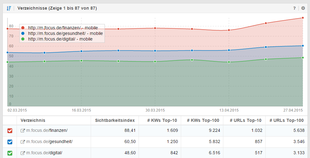Sort by # URLs Top-10 column
This screenshot has width=310, height=158.
coord(245,120)
